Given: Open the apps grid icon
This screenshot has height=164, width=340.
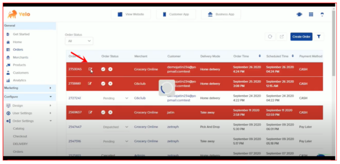Looking at the screenshot, I should tap(311, 14).
